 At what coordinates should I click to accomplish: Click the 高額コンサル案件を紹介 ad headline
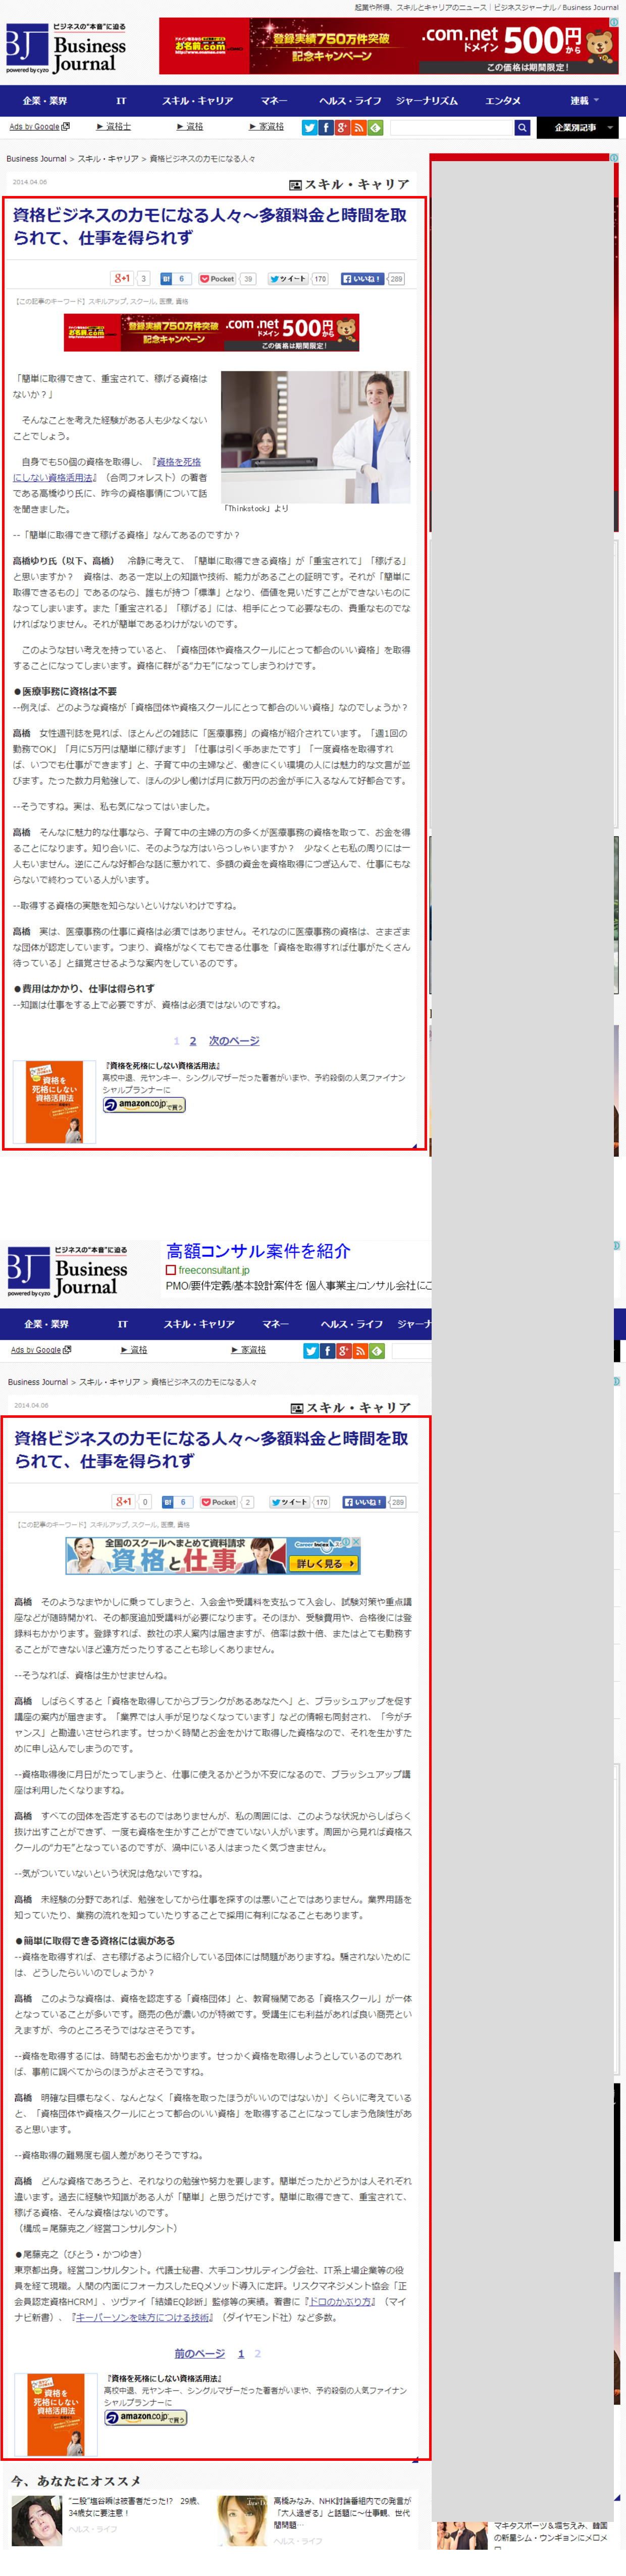(258, 1251)
